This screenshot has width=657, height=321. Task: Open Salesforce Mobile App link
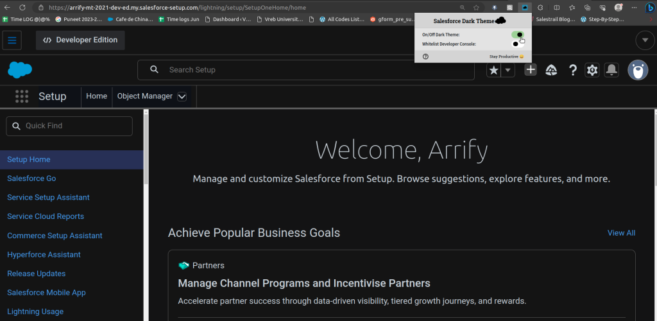[46, 293]
